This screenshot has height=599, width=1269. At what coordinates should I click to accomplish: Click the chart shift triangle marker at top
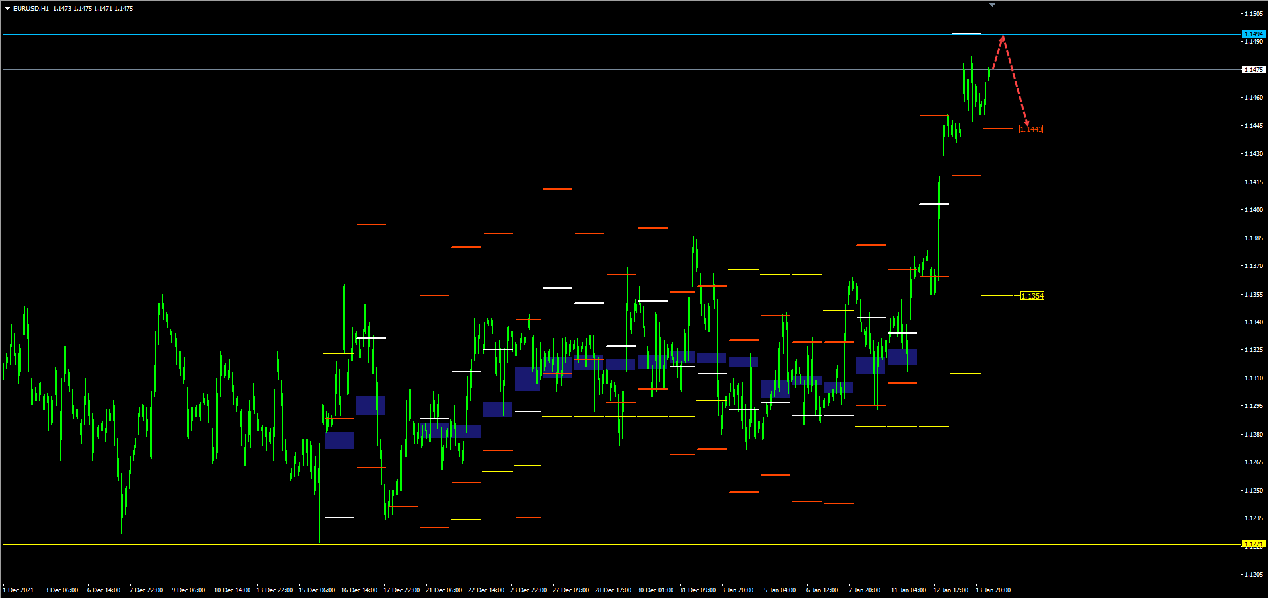992,5
